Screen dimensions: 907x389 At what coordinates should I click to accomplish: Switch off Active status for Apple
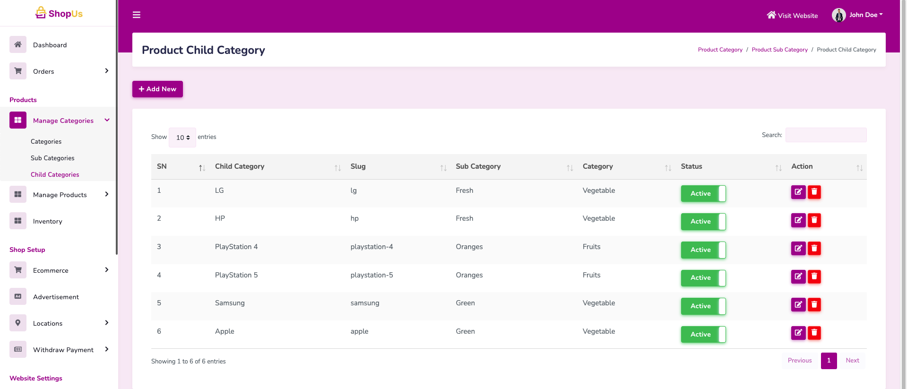(703, 335)
